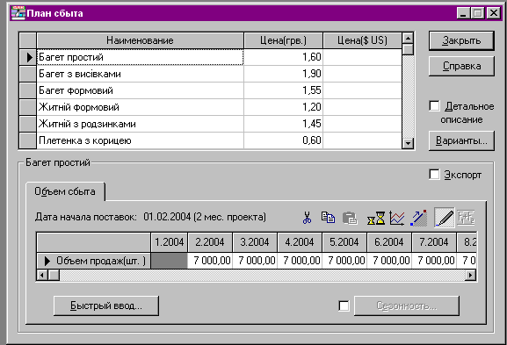Click the sales grid horizontal scroll thumb
Screen dimensions: 507x345
(x=54, y=275)
